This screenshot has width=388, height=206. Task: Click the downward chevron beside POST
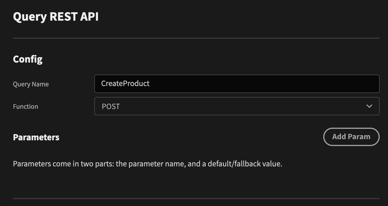(x=369, y=106)
